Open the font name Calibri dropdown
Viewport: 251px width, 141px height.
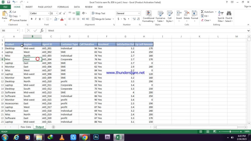tap(49, 14)
